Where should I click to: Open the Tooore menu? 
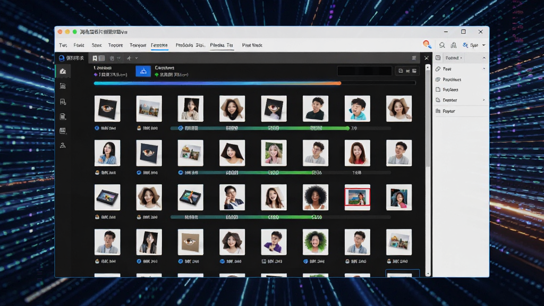pyautogui.click(x=115, y=45)
